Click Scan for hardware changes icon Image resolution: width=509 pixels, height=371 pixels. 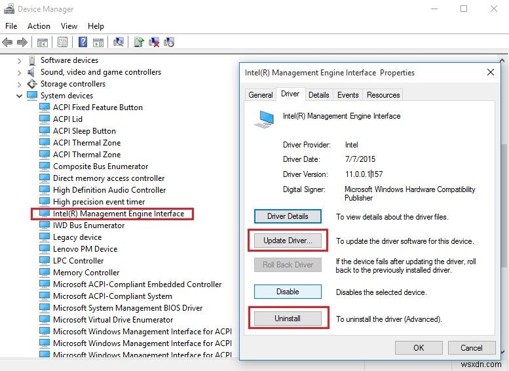[x=119, y=42]
